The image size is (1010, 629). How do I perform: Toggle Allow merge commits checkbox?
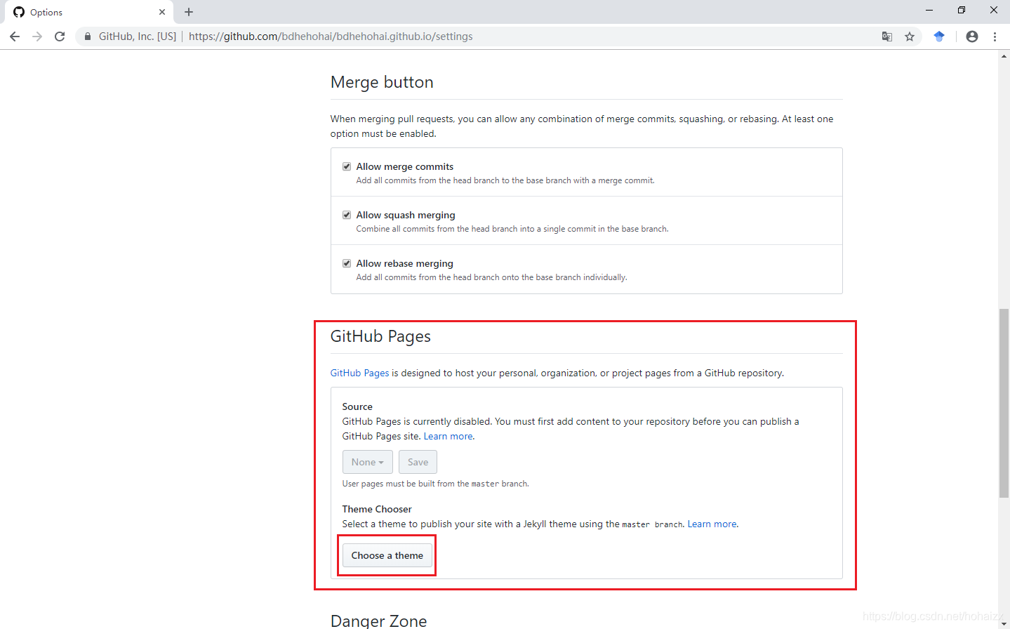(347, 166)
